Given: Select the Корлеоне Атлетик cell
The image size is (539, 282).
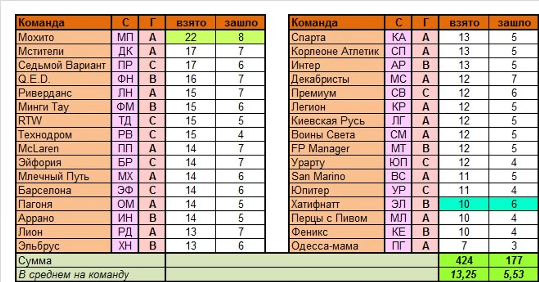Looking at the screenshot, I should (x=337, y=51).
